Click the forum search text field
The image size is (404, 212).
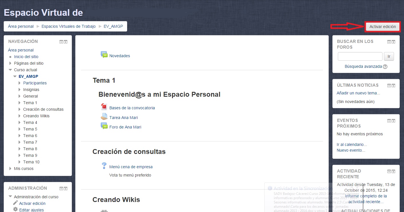pyautogui.click(x=360, y=56)
